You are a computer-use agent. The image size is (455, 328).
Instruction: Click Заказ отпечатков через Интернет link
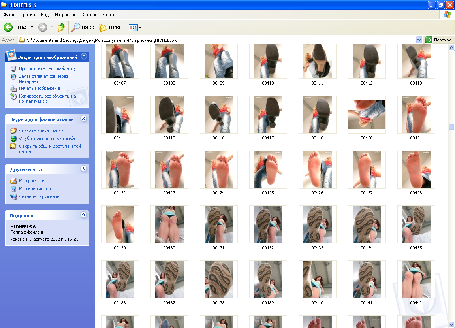tap(43, 79)
